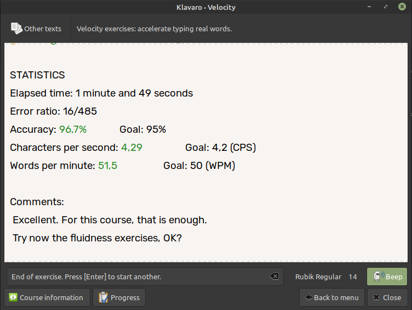Image resolution: width=412 pixels, height=310 pixels.
Task: Clear entry with backspace icon
Action: click(x=274, y=277)
